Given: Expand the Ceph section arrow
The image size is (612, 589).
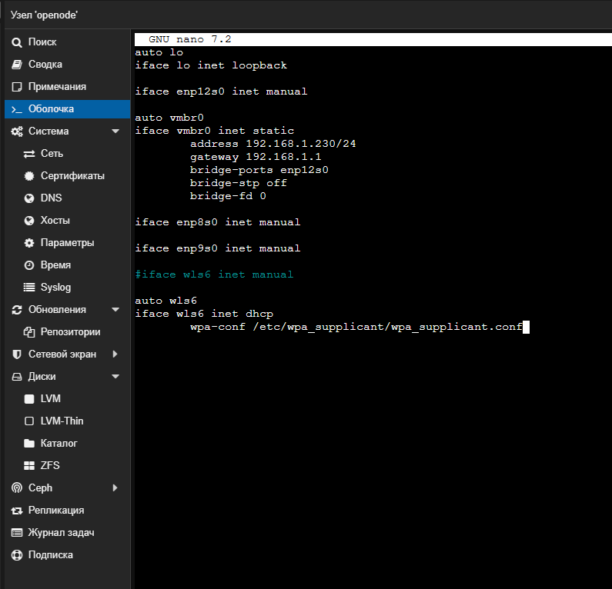Looking at the screenshot, I should [115, 488].
